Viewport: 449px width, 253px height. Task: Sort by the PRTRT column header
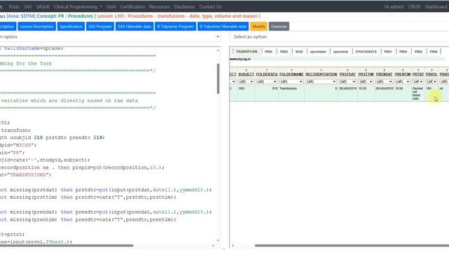click(418, 74)
